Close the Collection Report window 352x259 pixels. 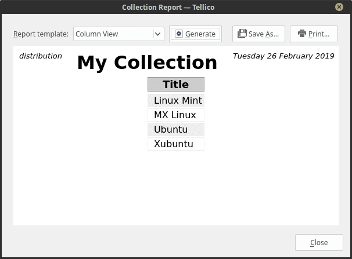339,7
